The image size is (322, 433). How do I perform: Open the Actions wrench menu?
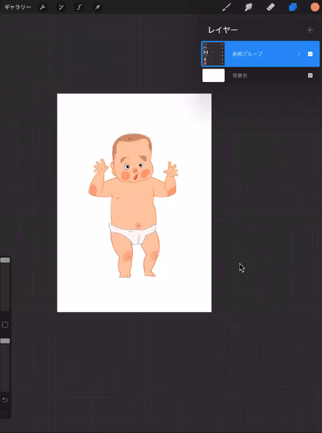click(x=42, y=7)
